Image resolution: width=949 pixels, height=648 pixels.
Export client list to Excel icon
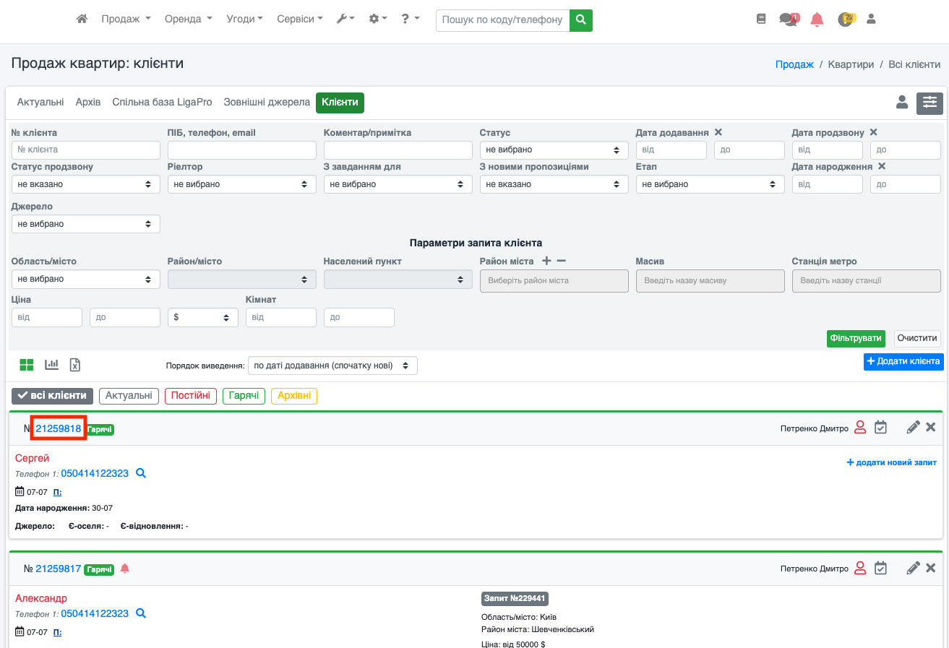coord(74,365)
